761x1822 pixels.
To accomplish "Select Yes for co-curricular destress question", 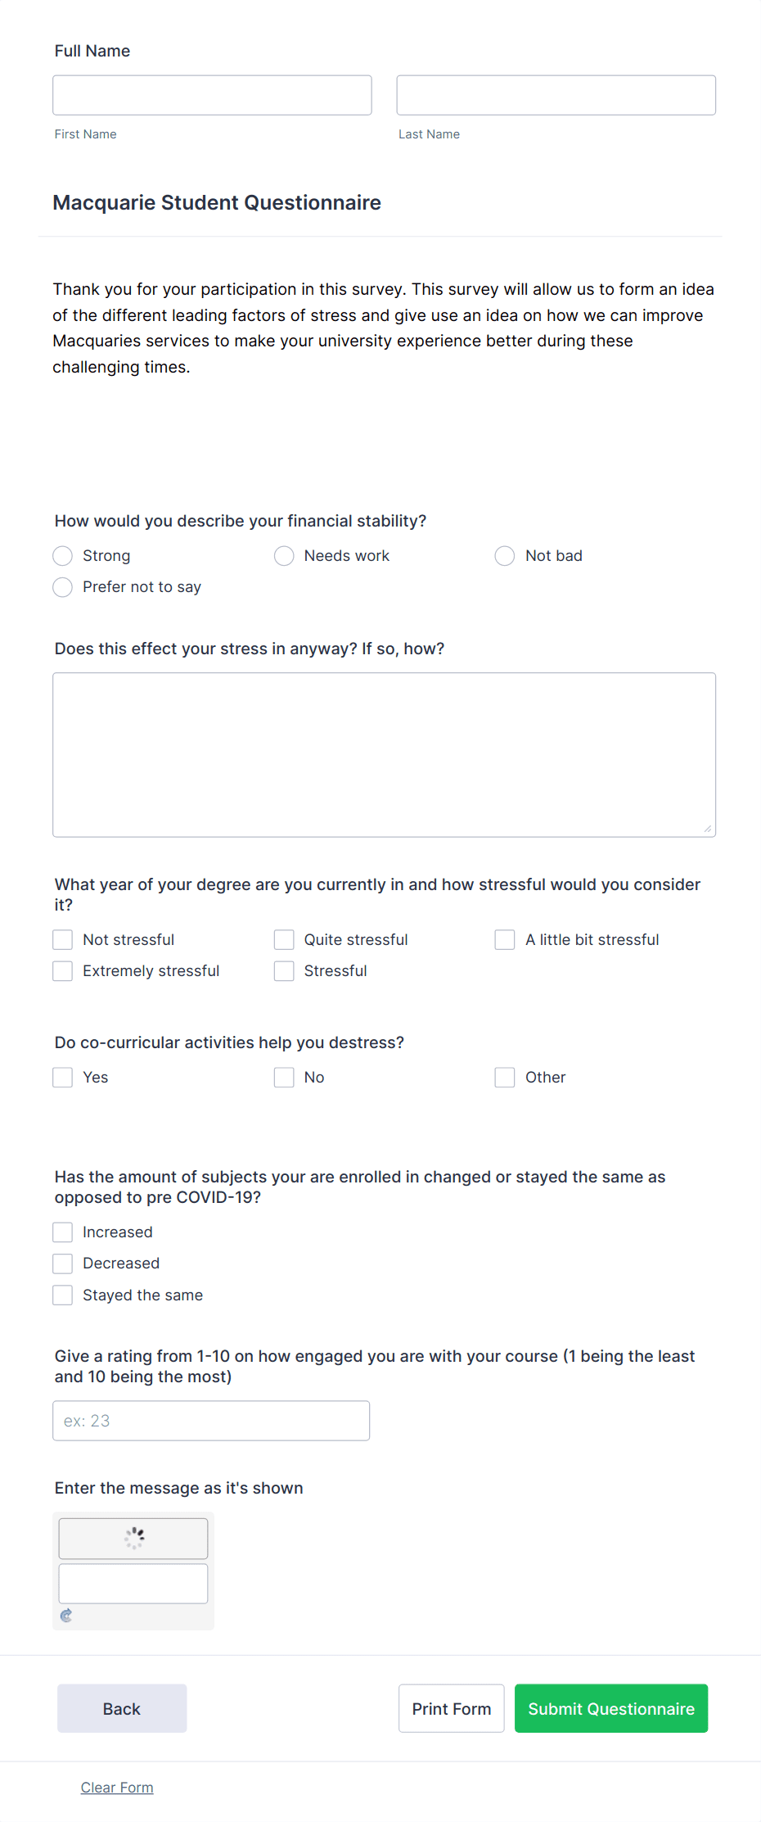I will coord(62,1077).
